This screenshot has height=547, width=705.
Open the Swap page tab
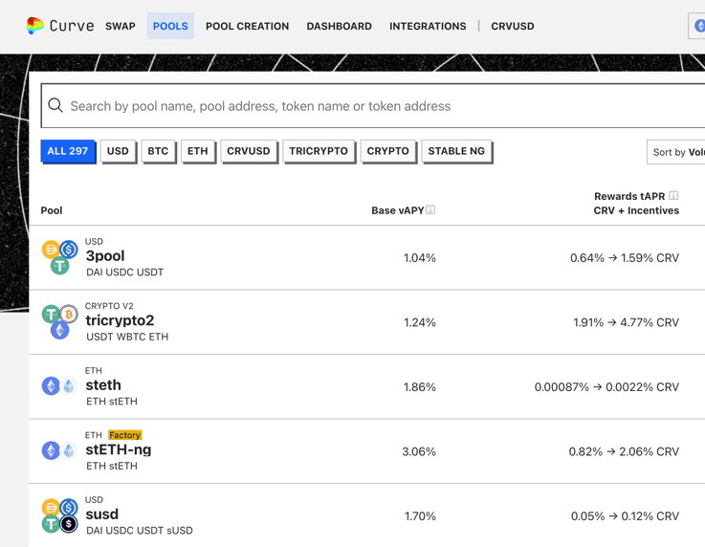pyautogui.click(x=121, y=26)
